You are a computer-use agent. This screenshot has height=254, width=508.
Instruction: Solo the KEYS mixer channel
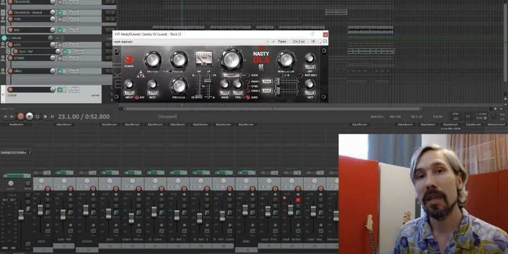coord(47,206)
